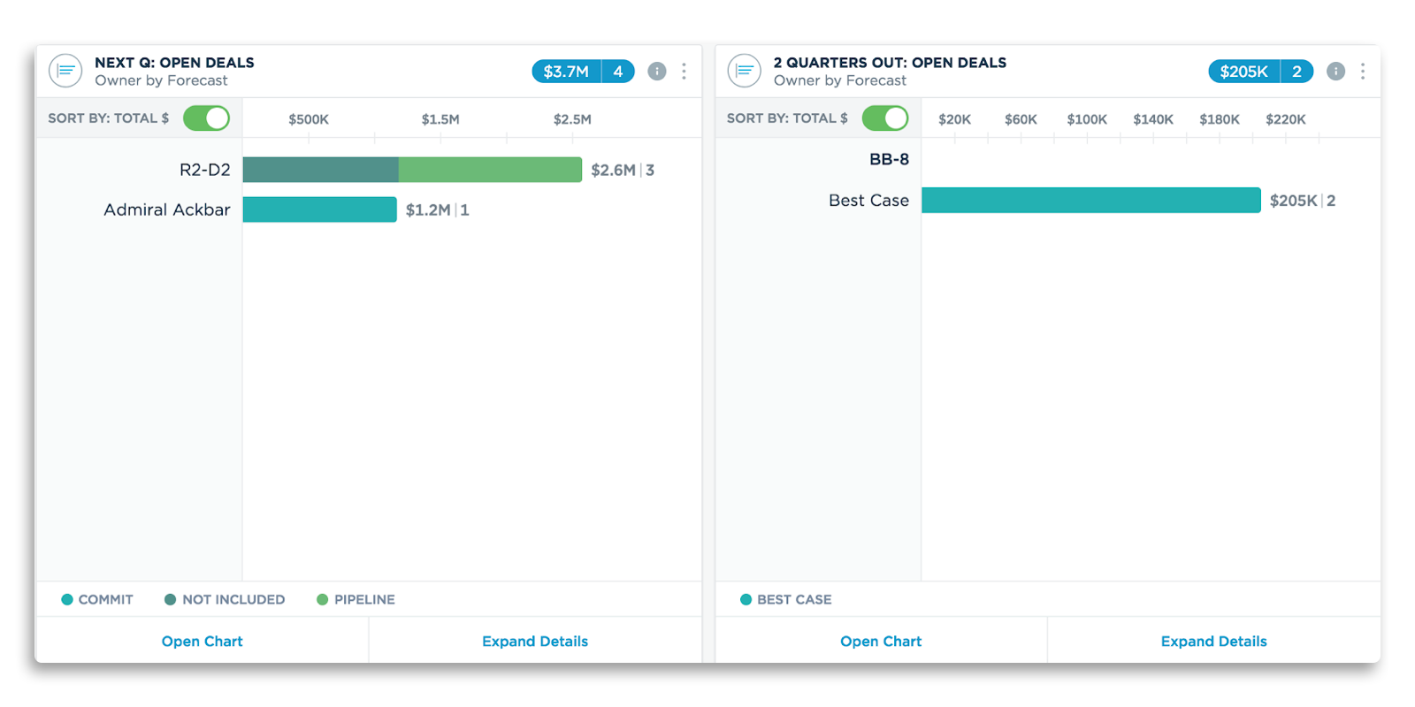The width and height of the screenshot is (1415, 707).
Task: Click Expand Details under Next Q: Open Deals
Action: (x=535, y=642)
